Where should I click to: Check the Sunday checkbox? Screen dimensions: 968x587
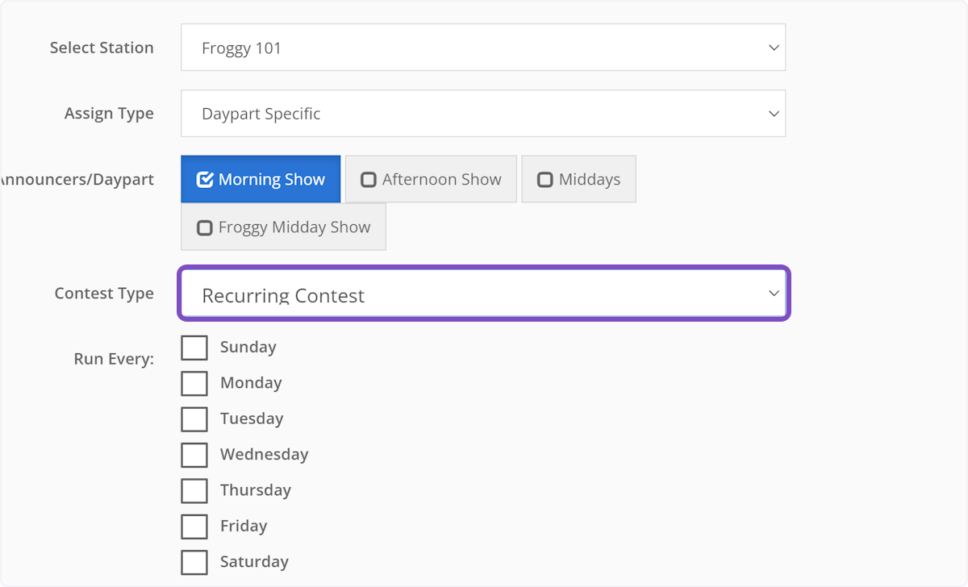tap(194, 347)
